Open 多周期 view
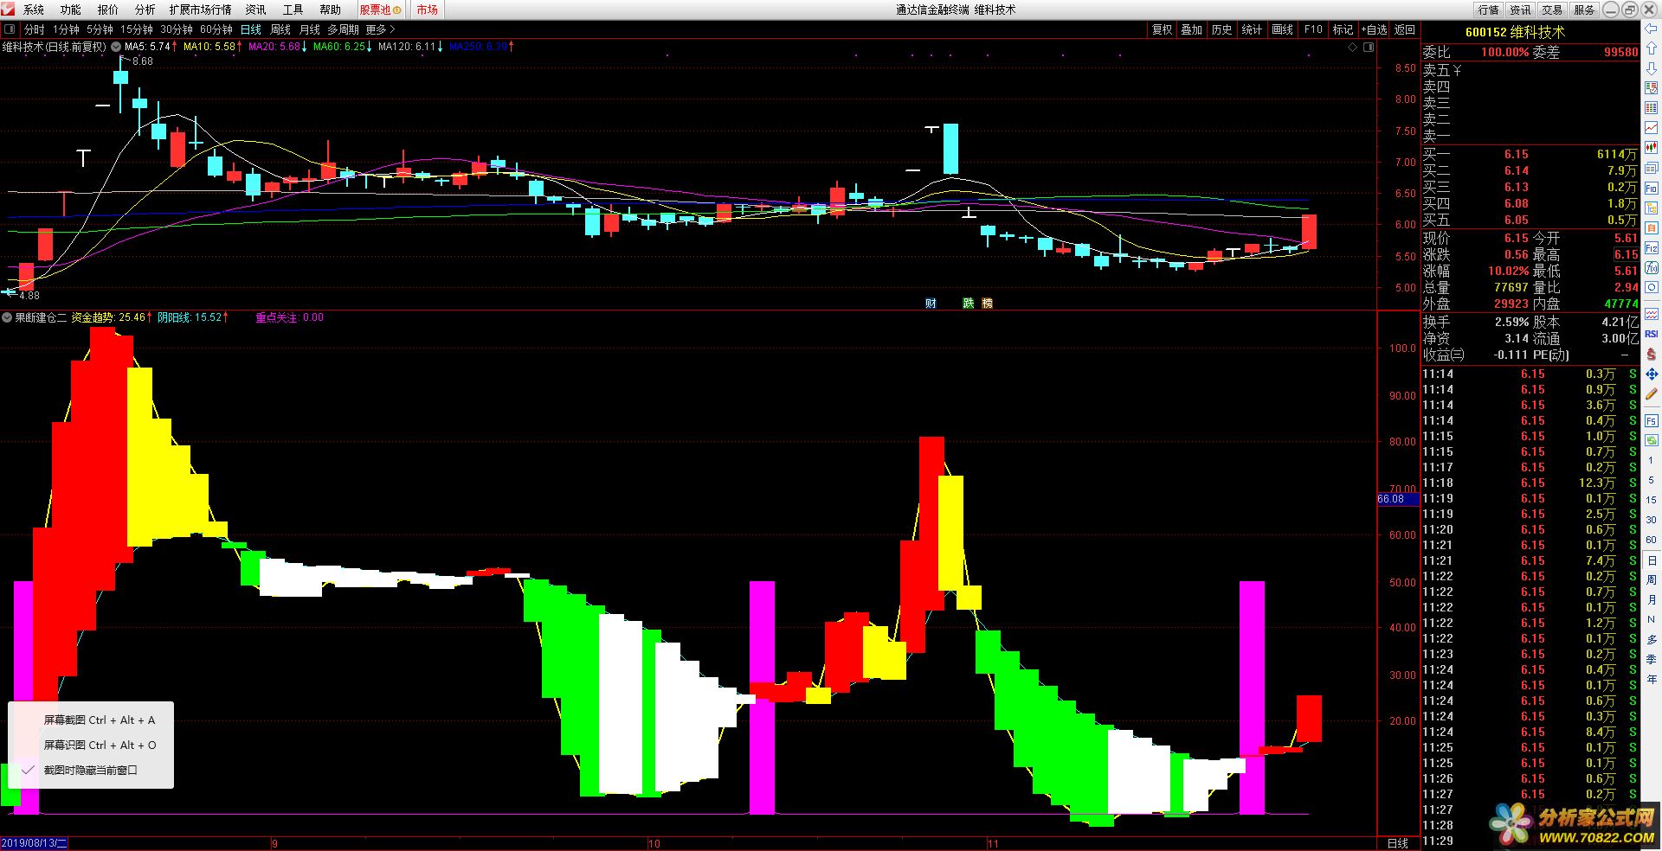The height and width of the screenshot is (851, 1662). (343, 29)
